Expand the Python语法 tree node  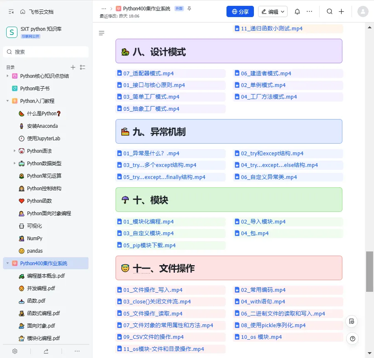14,151
